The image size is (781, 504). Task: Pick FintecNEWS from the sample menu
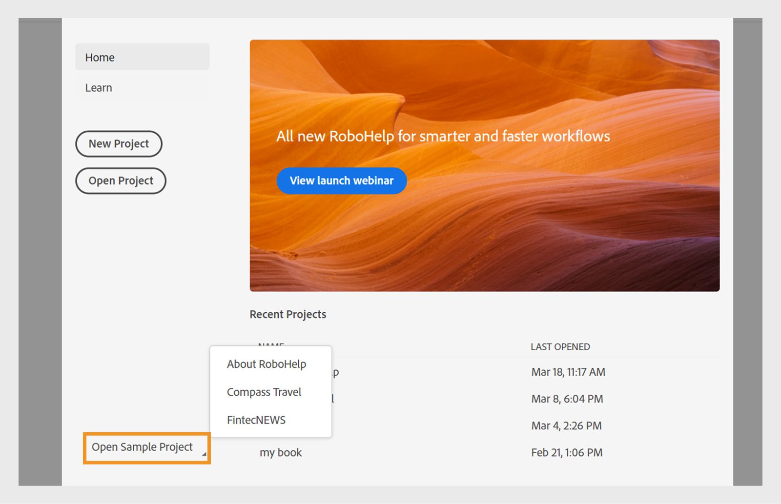256,420
